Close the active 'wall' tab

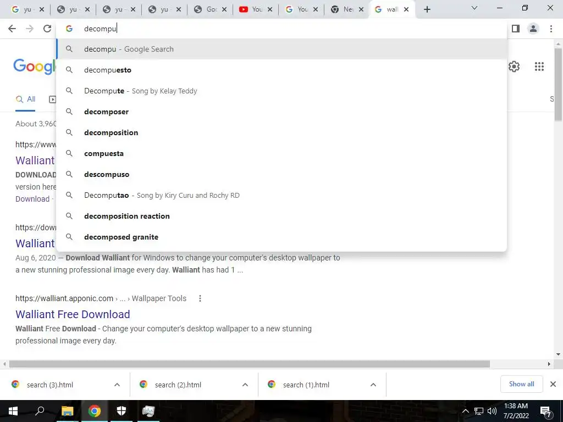pos(406,9)
